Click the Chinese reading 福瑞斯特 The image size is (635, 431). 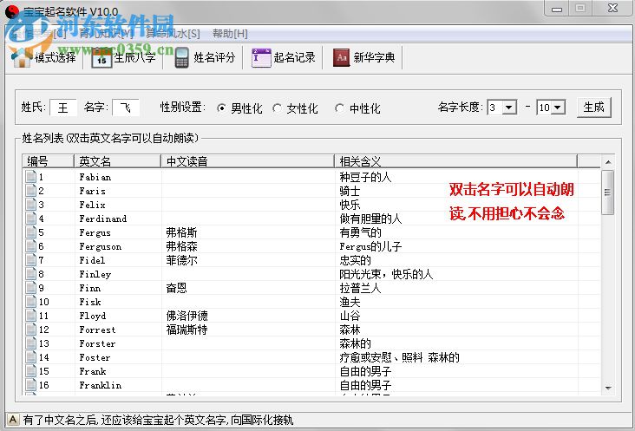point(187,330)
